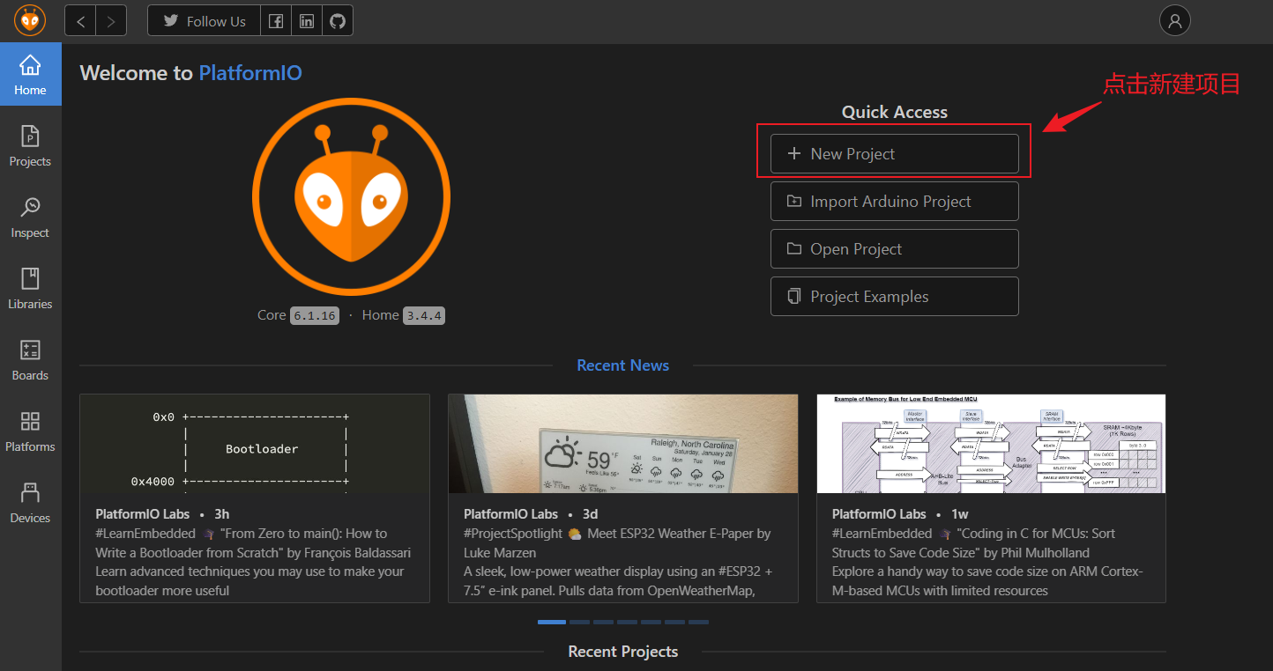The image size is (1273, 671).
Task: Select the second news carousel indicator
Action: click(x=579, y=622)
